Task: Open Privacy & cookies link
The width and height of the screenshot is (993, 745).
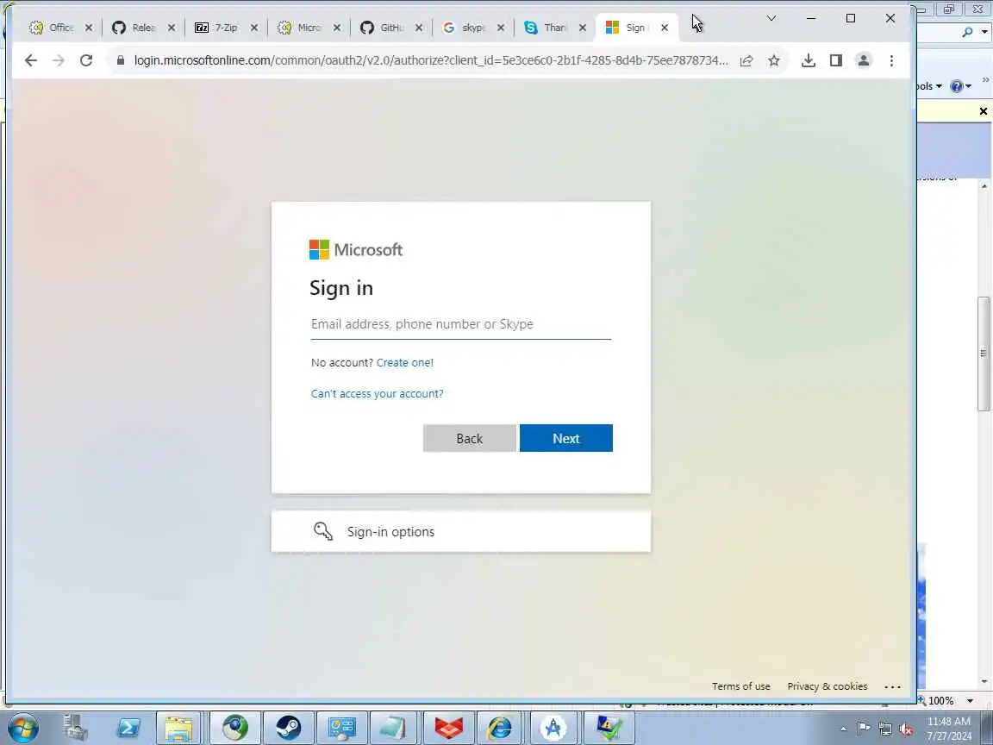Action: click(x=827, y=686)
